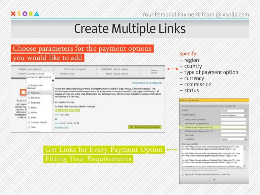
Task: Enable Virtual currency amount checkbox
Action: pyautogui.click(x=183, y=119)
